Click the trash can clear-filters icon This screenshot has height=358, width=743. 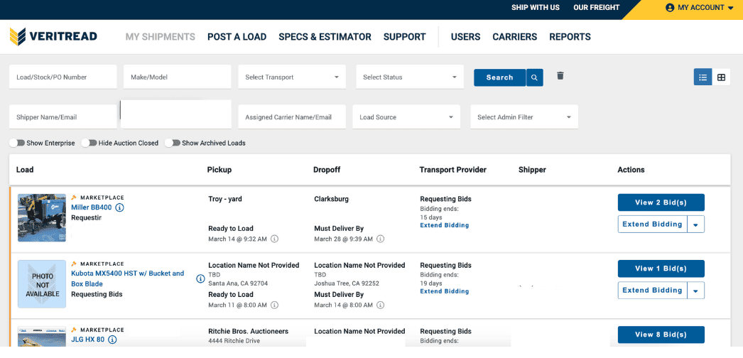tap(560, 76)
